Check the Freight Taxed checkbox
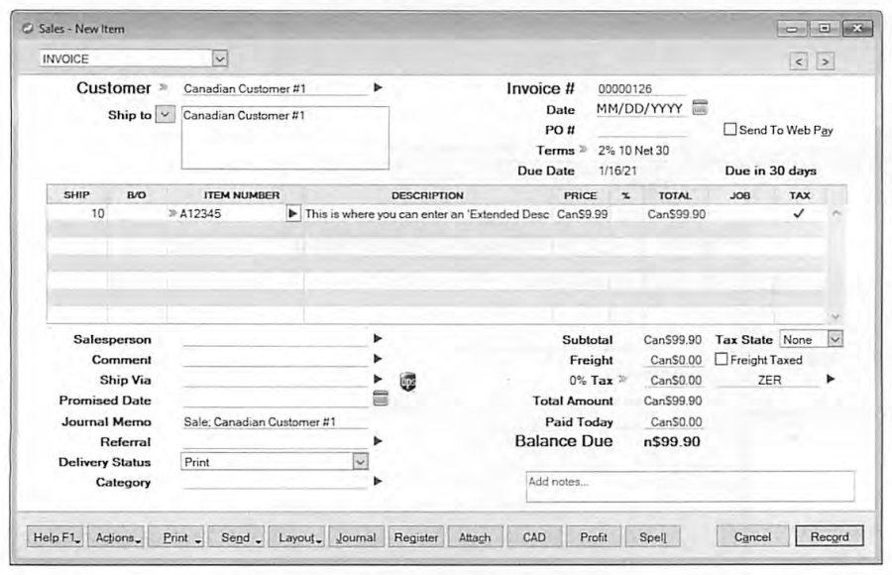The width and height of the screenshot is (892, 575). pos(721,359)
